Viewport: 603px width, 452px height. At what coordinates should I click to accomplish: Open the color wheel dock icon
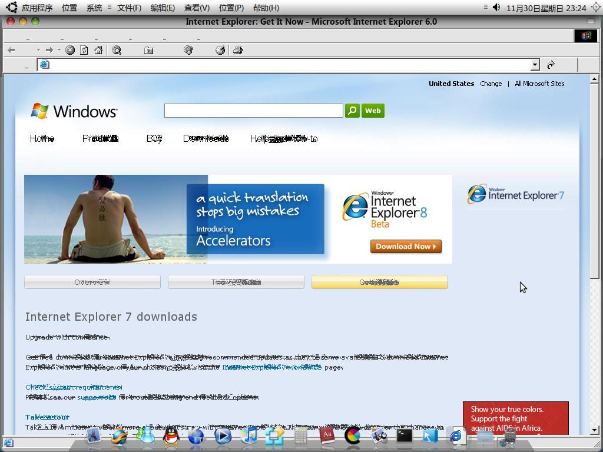coord(353,436)
